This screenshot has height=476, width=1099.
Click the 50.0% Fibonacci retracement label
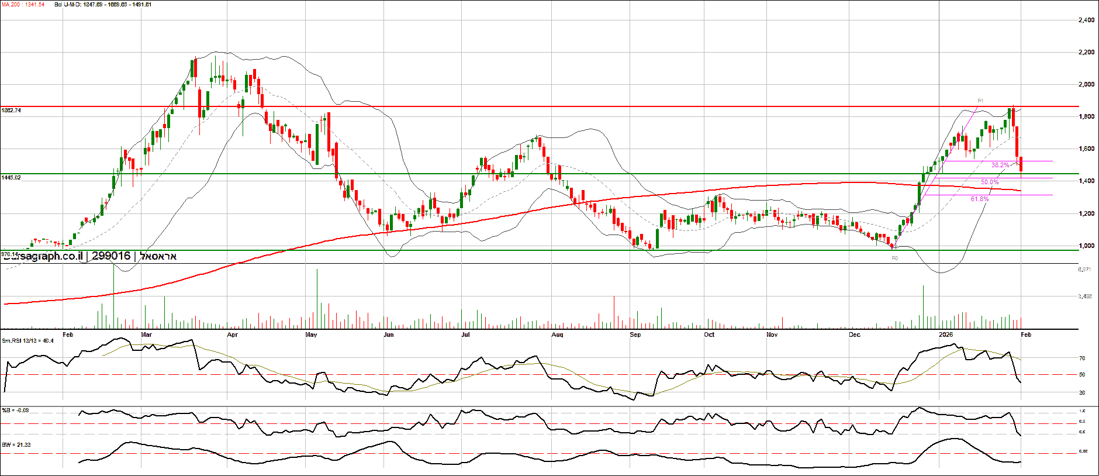coord(990,182)
